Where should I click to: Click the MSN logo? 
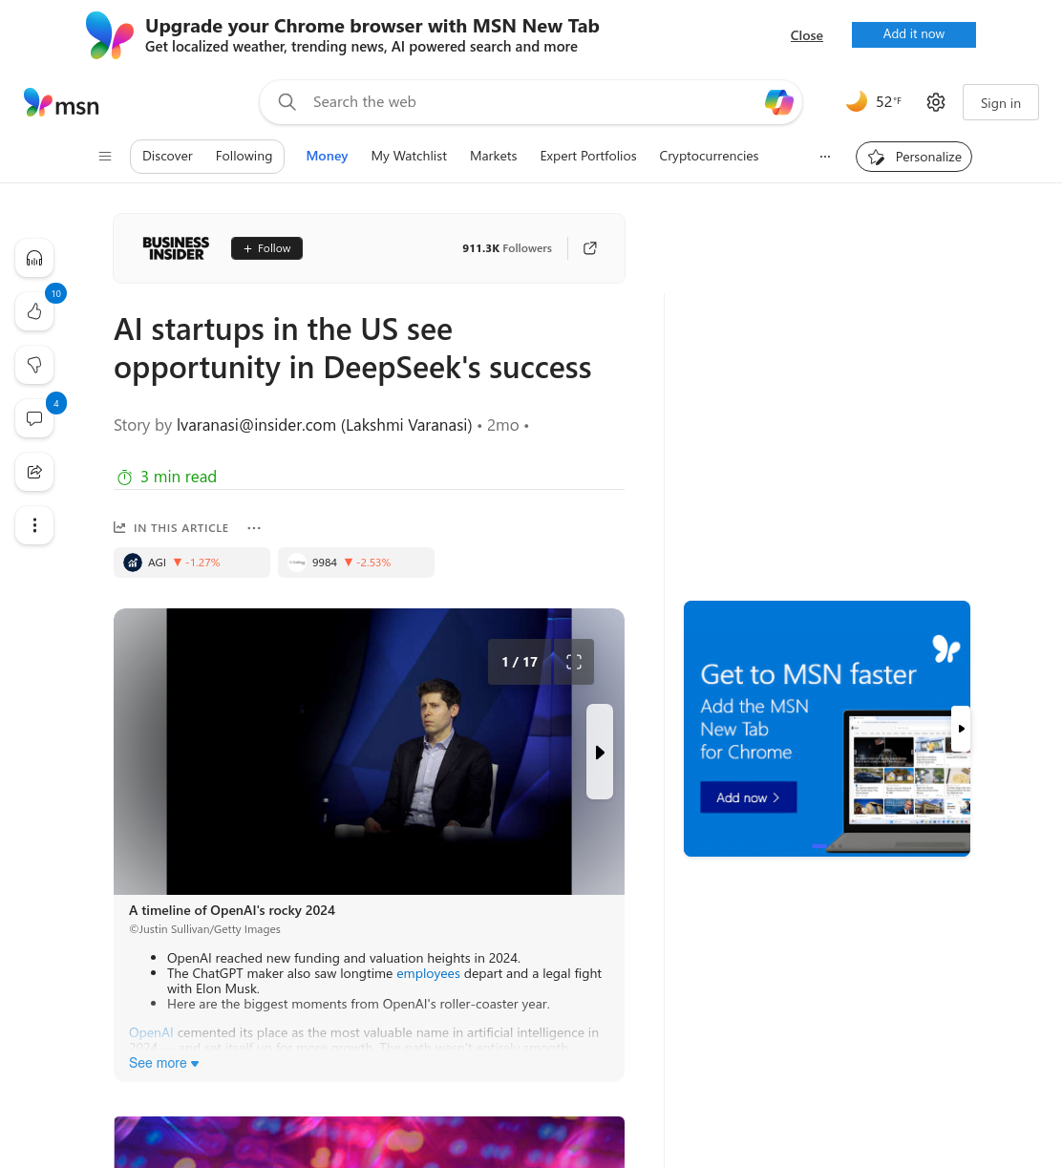(61, 102)
